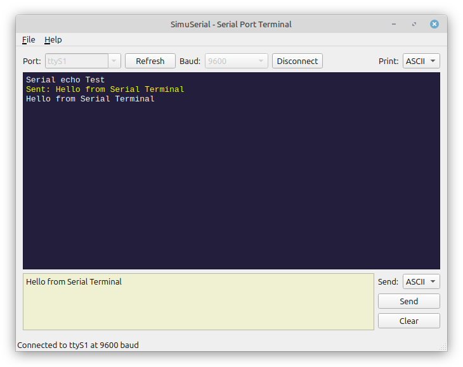Click the yellow Sent: Hello line in terminal
The height and width of the screenshot is (367, 463).
pyautogui.click(x=105, y=89)
